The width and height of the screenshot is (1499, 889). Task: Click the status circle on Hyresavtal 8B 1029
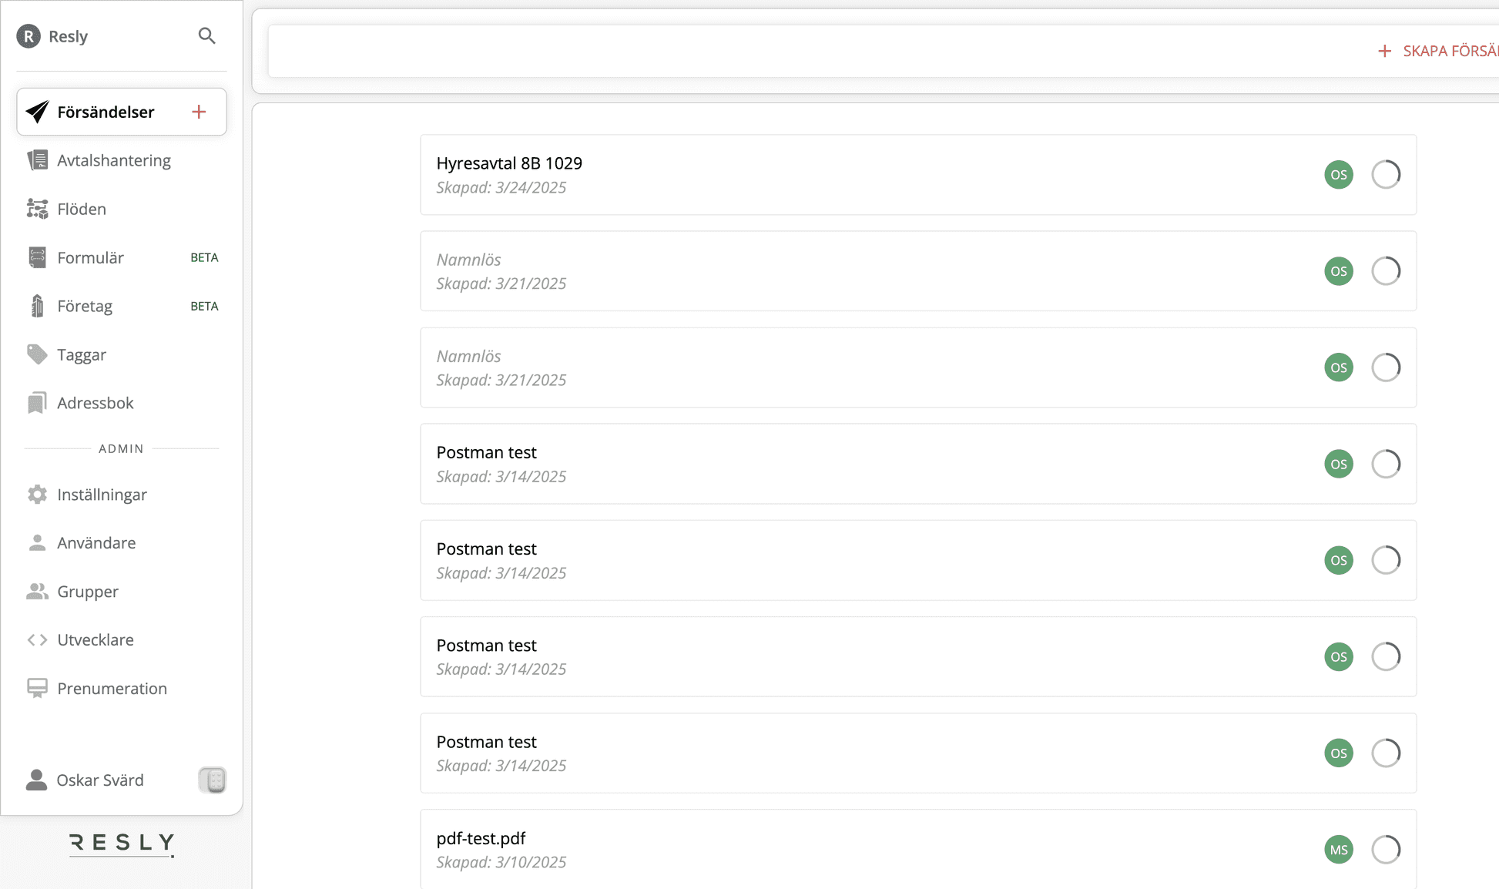point(1386,175)
